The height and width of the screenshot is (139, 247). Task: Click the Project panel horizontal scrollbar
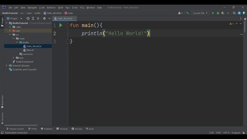(x=21, y=125)
